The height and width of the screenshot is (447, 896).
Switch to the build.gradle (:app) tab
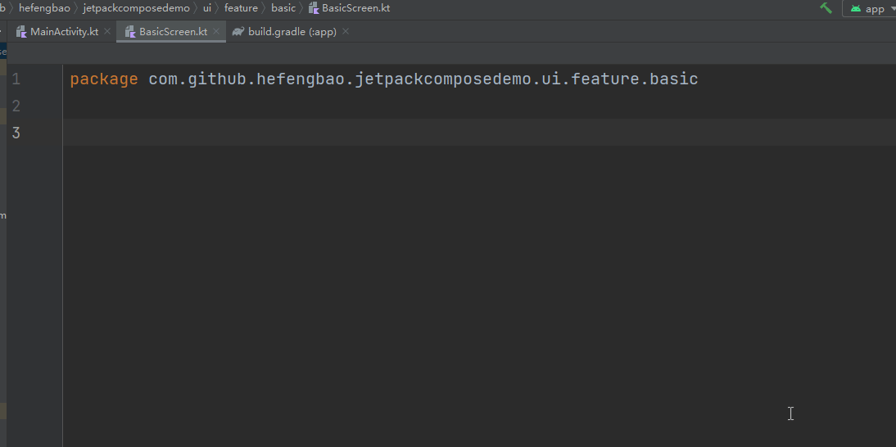[292, 32]
